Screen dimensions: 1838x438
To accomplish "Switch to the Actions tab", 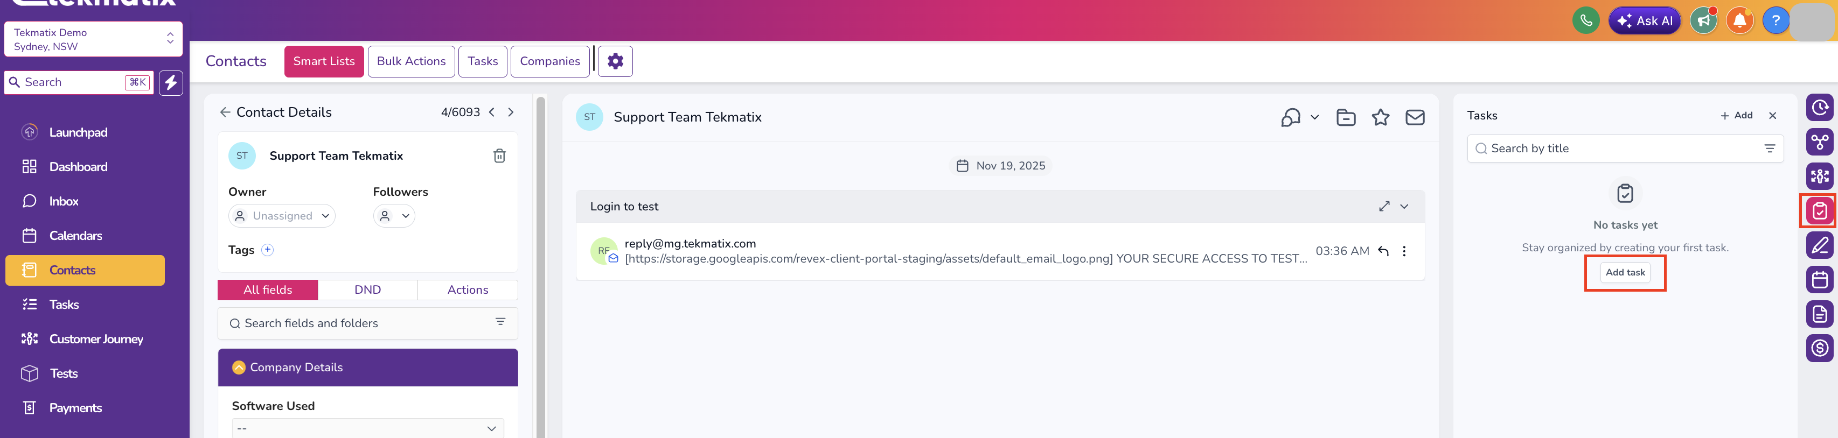I will tap(468, 290).
